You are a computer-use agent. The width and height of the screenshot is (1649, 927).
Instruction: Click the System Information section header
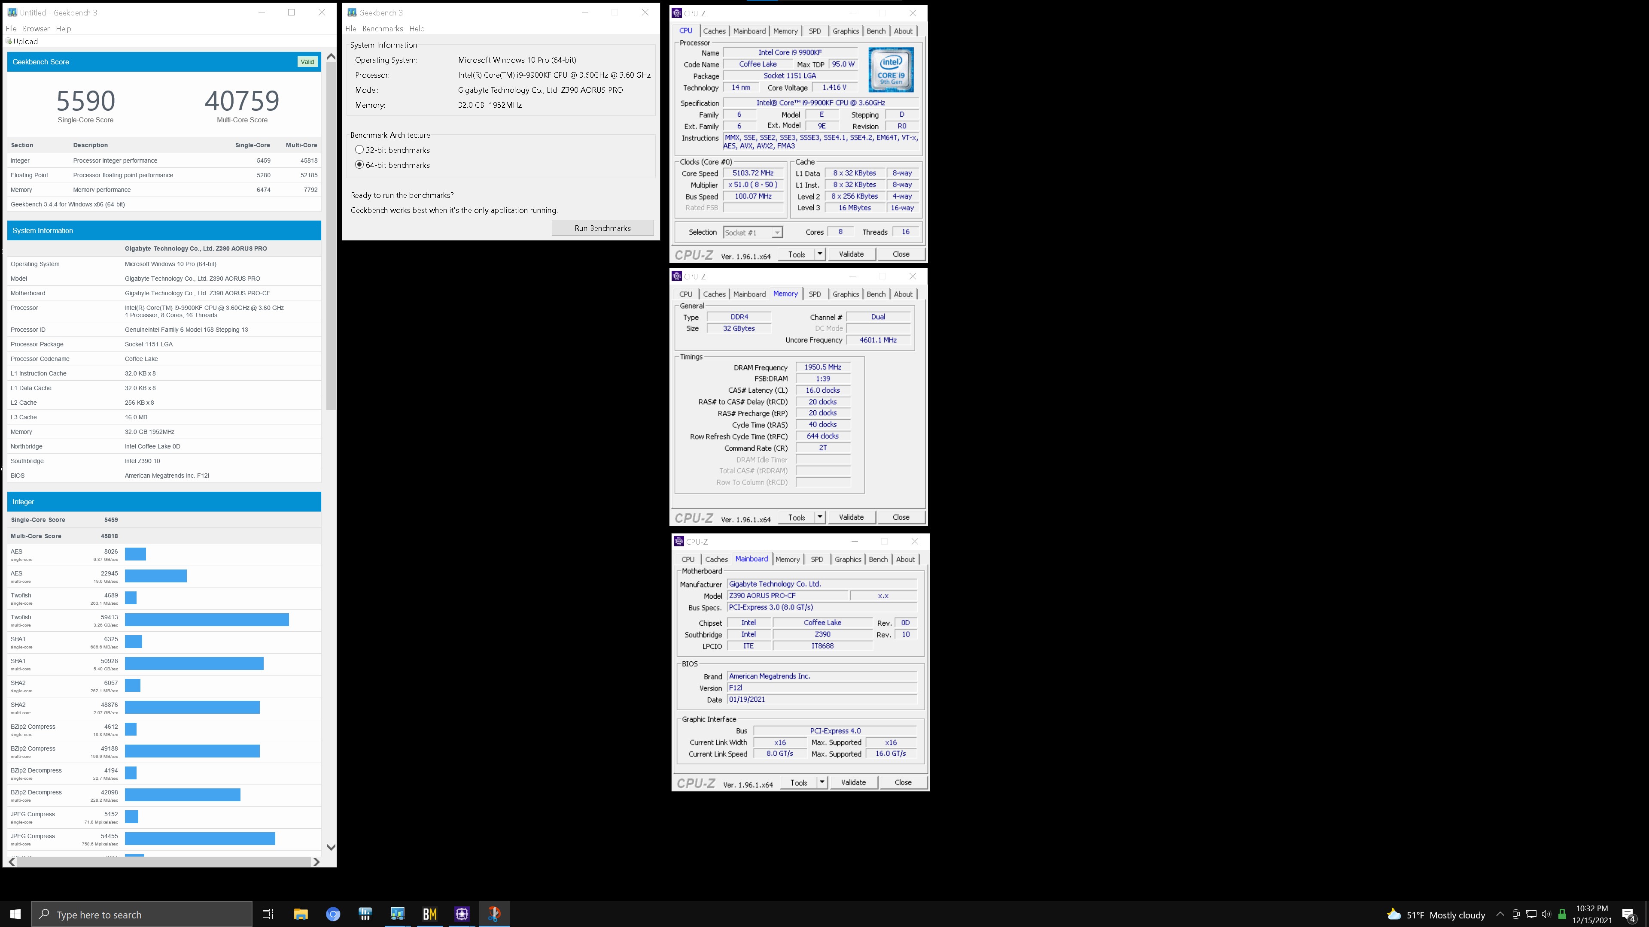[x=164, y=230]
